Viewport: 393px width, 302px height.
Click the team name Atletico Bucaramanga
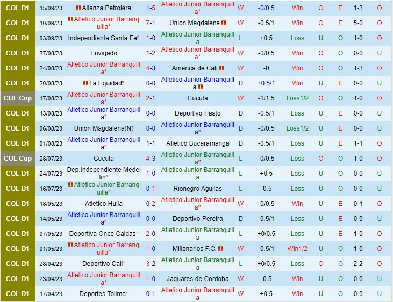pyautogui.click(x=198, y=143)
